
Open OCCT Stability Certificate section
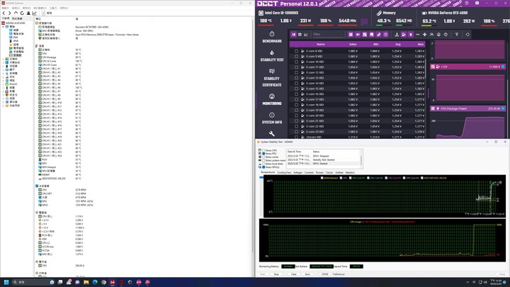tap(272, 78)
